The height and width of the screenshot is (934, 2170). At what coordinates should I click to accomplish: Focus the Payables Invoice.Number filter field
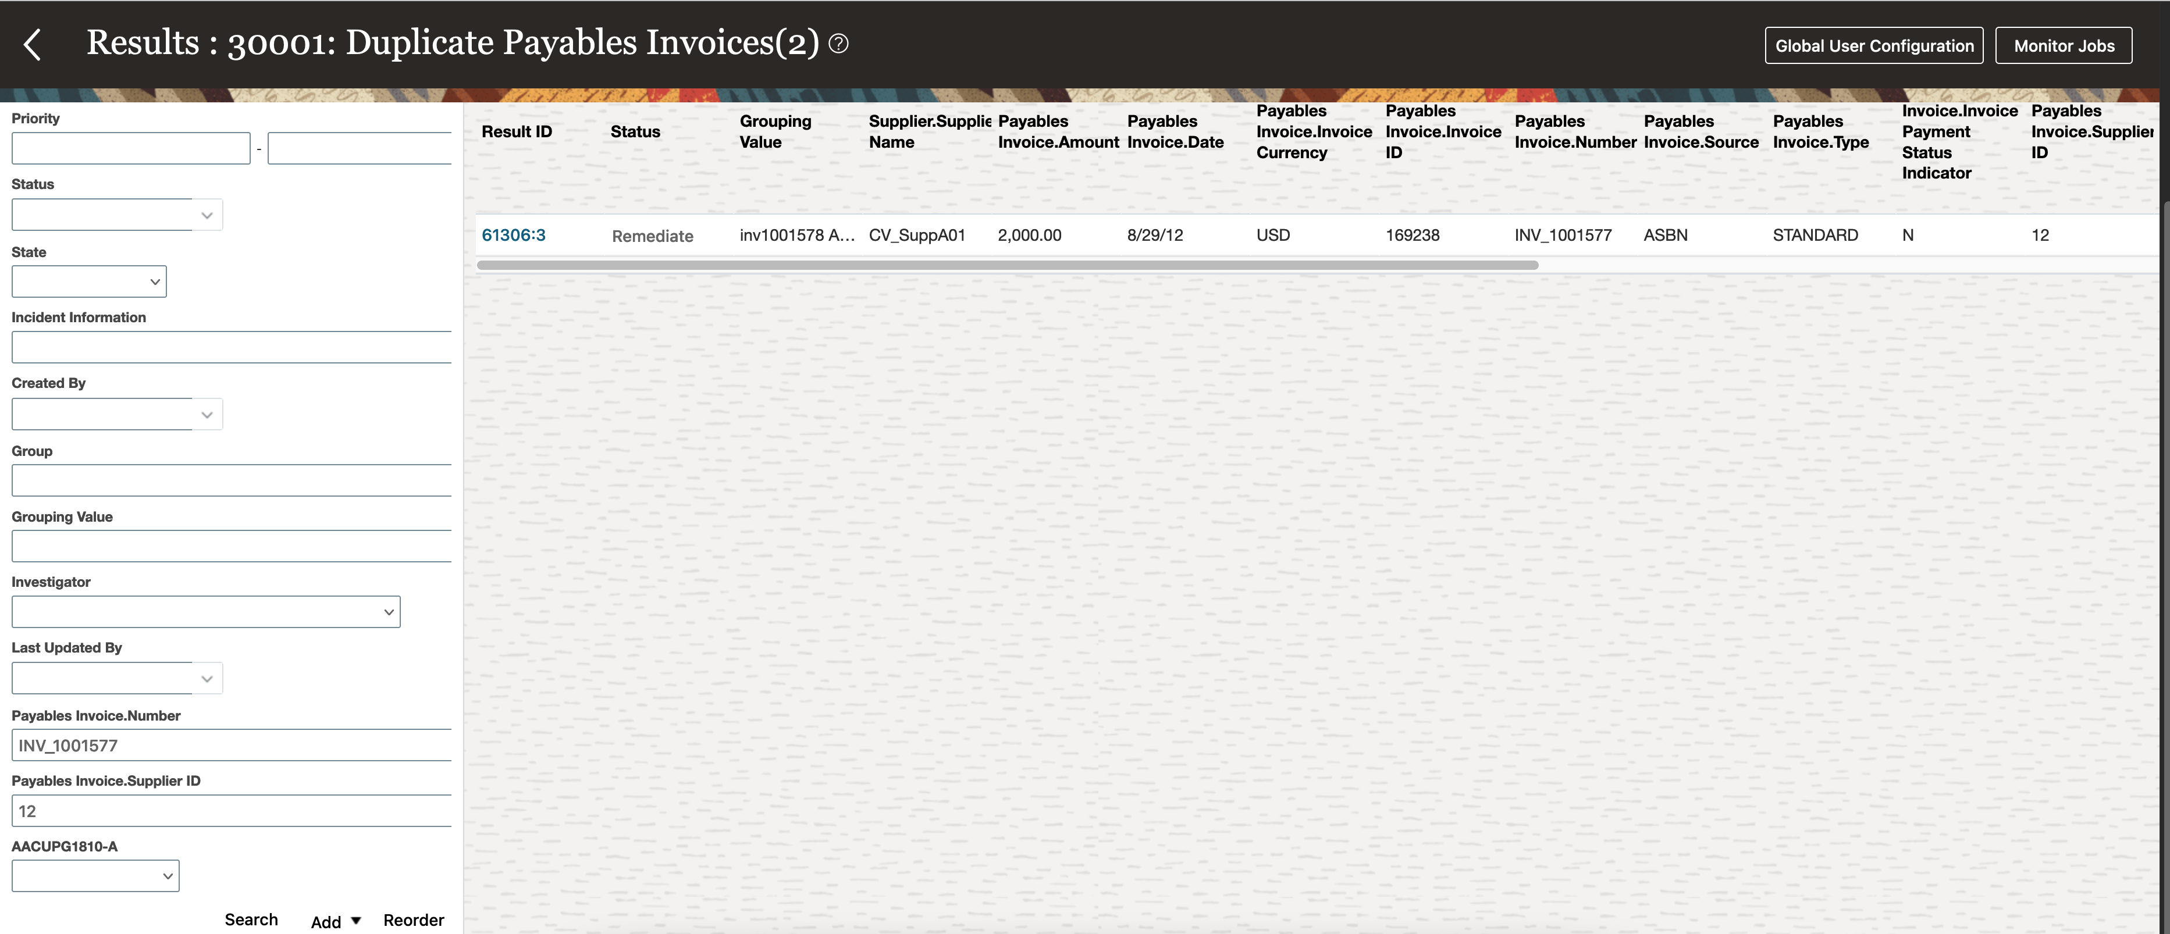[x=233, y=746]
